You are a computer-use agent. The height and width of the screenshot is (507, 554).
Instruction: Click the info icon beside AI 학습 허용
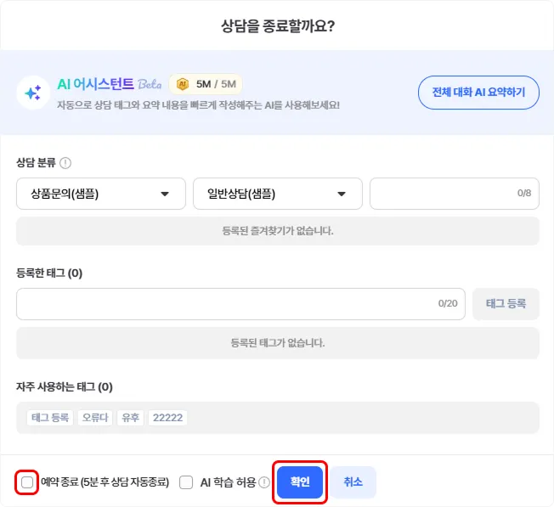[x=264, y=482]
